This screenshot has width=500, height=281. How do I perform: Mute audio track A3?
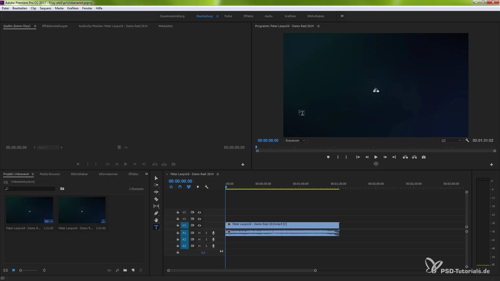coord(199,246)
